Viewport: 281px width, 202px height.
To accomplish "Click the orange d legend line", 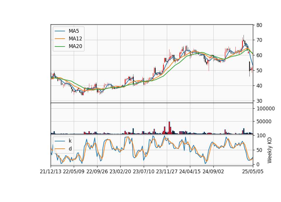I will [60, 149].
